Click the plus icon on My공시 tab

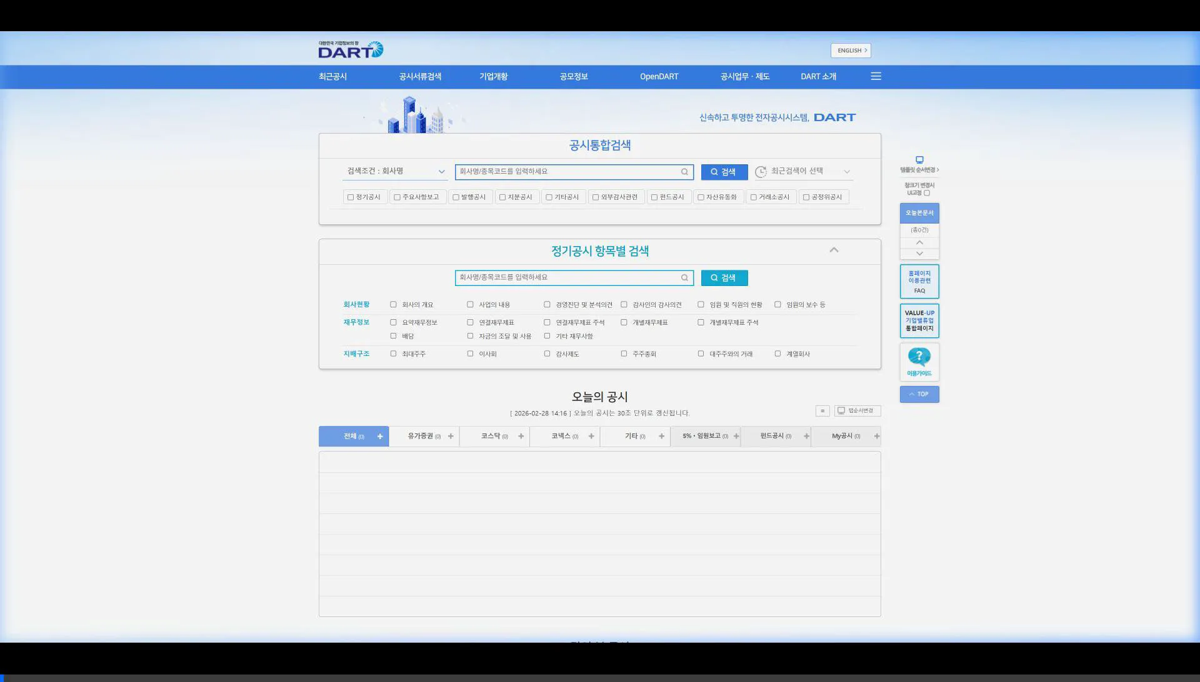pyautogui.click(x=876, y=437)
